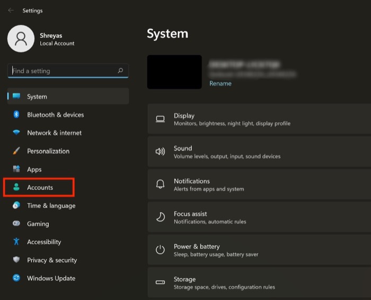
Task: Click the Apps icon in sidebar
Action: (16, 169)
